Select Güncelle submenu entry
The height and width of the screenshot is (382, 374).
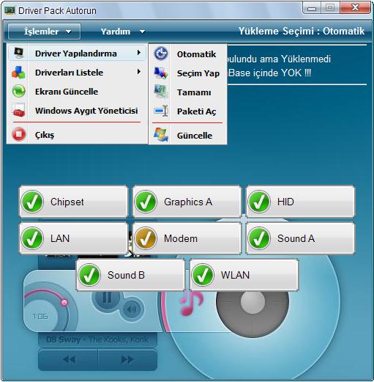click(x=188, y=135)
